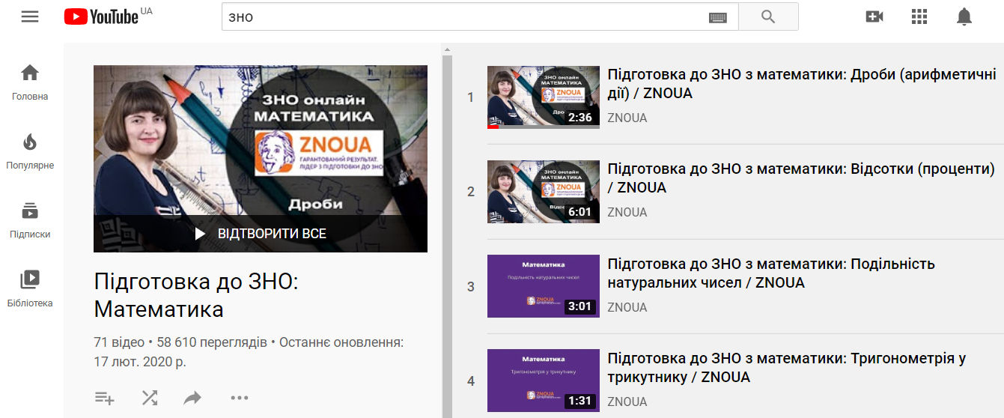Click thumbnail of video with 3:01 duration

pos(544,286)
